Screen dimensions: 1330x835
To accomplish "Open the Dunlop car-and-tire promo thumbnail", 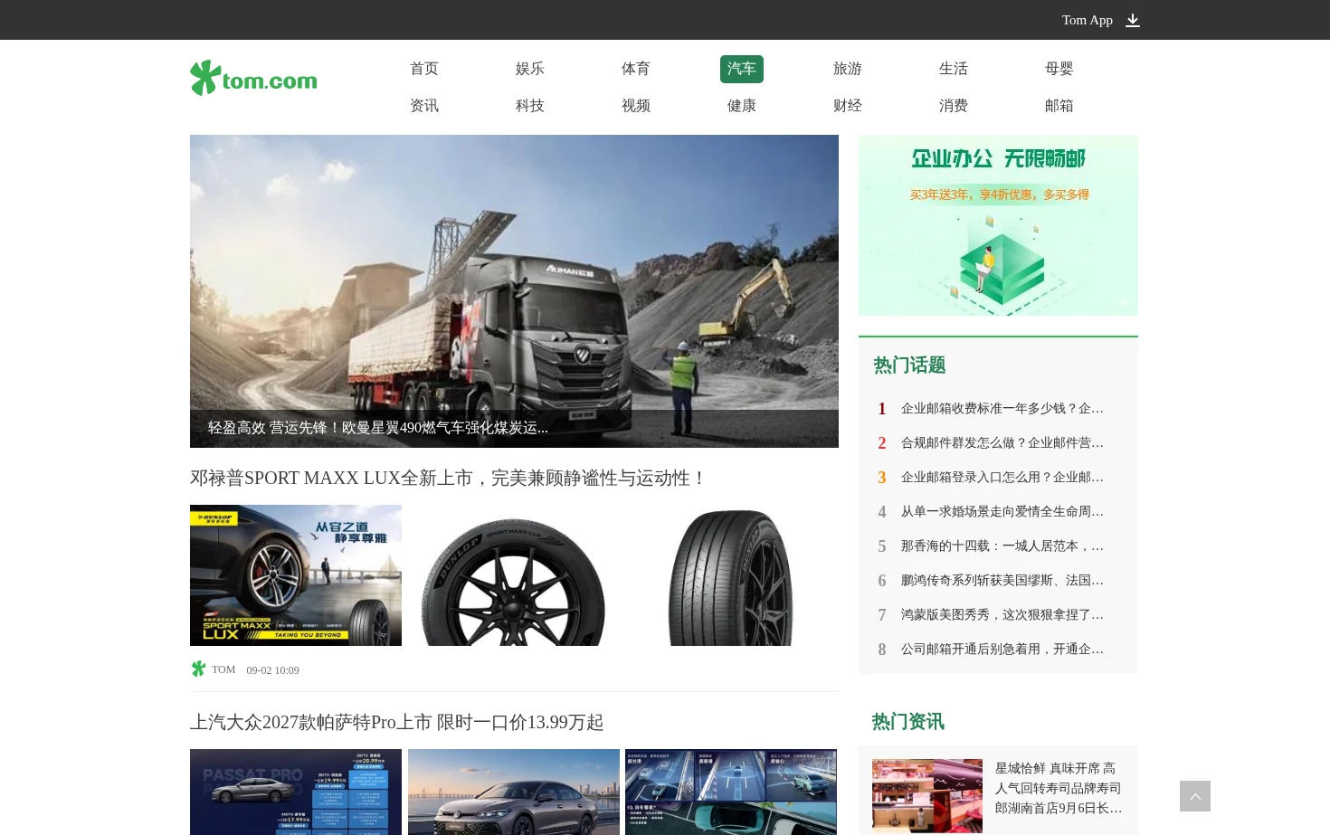I will [x=296, y=575].
